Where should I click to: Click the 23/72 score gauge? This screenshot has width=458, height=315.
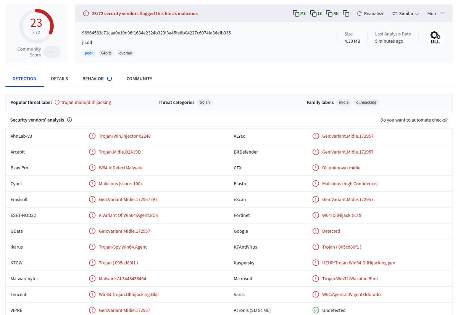(36, 26)
